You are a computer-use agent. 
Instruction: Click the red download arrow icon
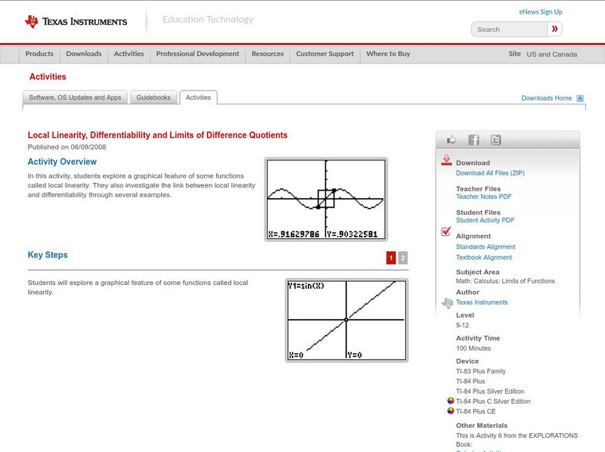446,160
